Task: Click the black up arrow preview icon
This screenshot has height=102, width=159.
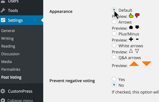Action: [x=131, y=27]
